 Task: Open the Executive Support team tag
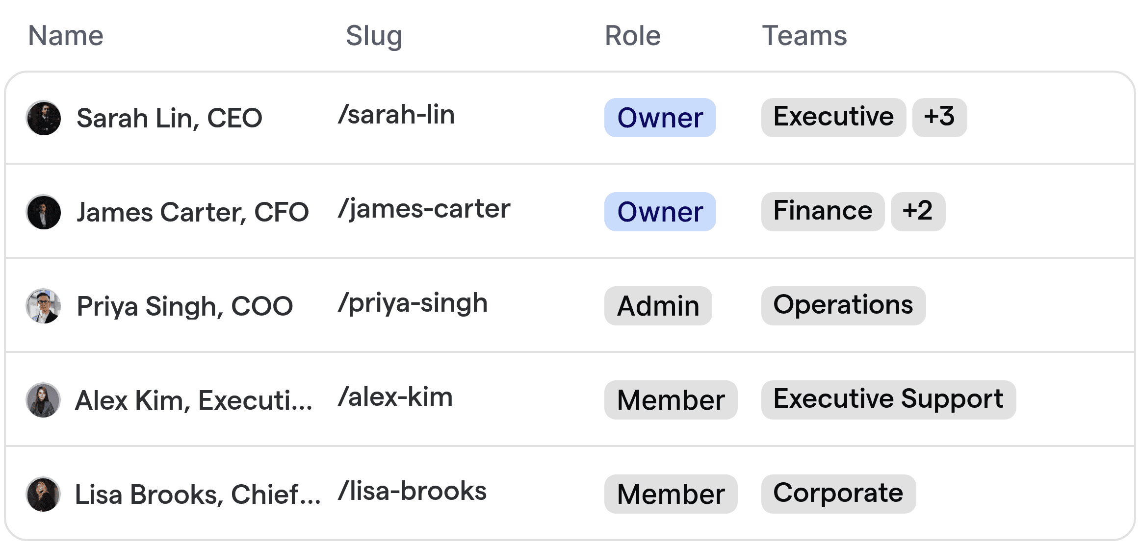[888, 400]
